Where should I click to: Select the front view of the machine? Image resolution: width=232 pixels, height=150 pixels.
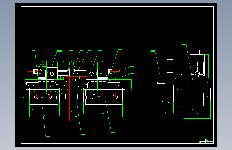(x=79, y=93)
